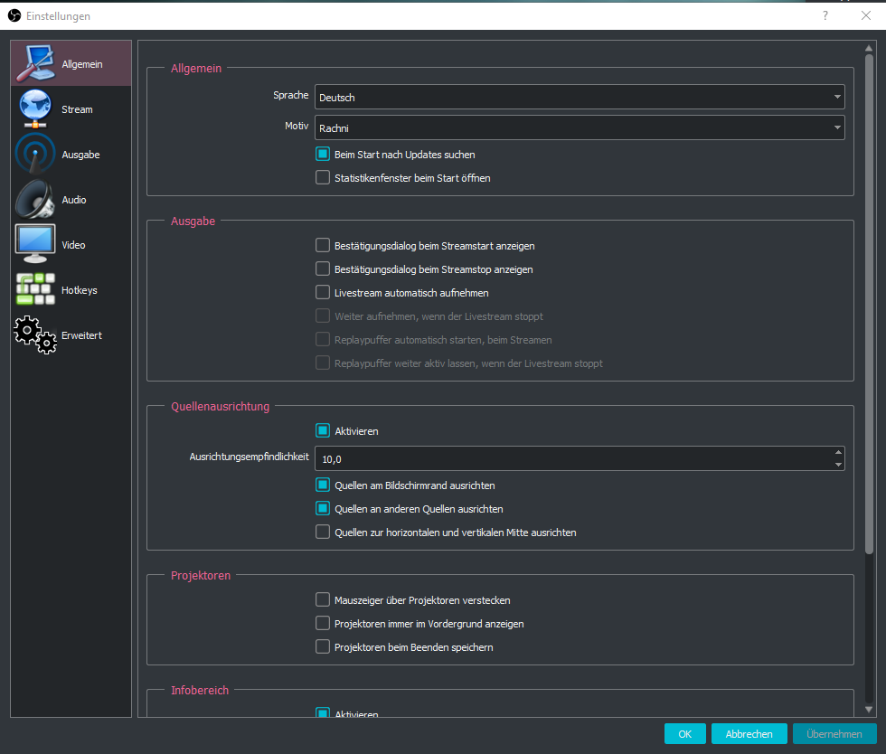Click the scrollbar down arrow in settings panel
This screenshot has height=754, width=886.
[869, 710]
